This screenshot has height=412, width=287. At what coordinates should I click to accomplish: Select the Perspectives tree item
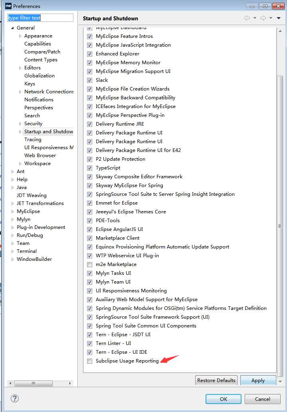[39, 107]
